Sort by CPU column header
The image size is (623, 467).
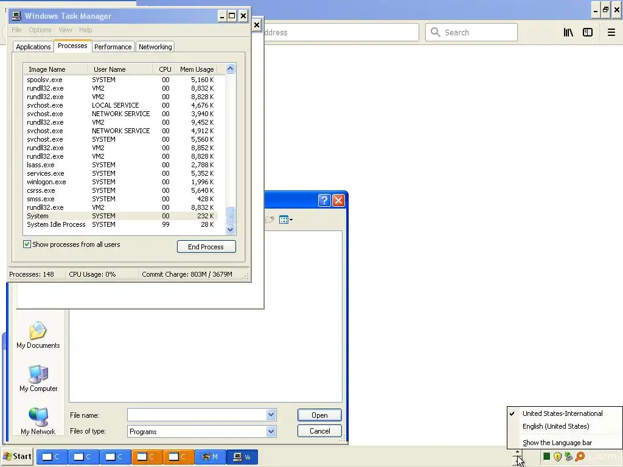coord(164,69)
